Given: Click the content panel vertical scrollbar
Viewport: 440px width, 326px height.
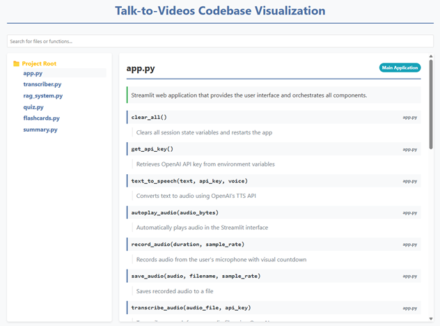Looking at the screenshot, I should tap(432, 104).
